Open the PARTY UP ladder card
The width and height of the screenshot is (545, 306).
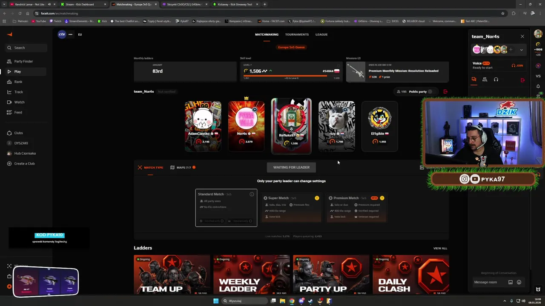[x=331, y=275]
